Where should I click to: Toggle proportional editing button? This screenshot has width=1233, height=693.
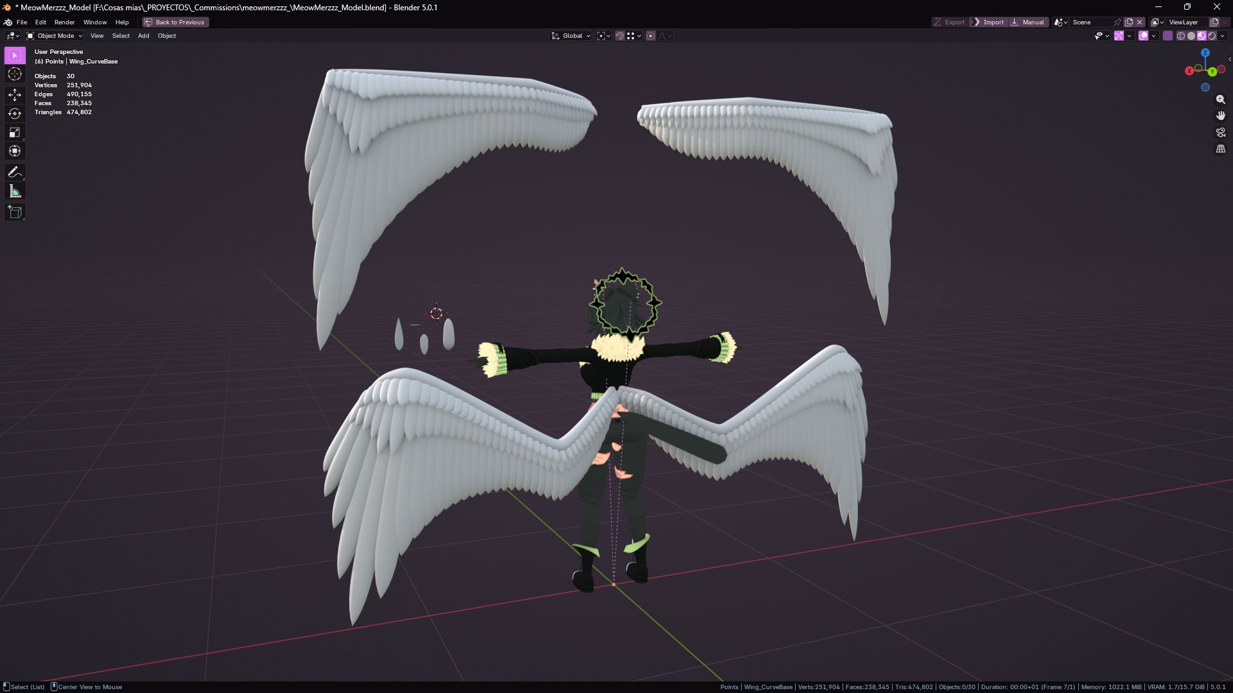pyautogui.click(x=651, y=36)
